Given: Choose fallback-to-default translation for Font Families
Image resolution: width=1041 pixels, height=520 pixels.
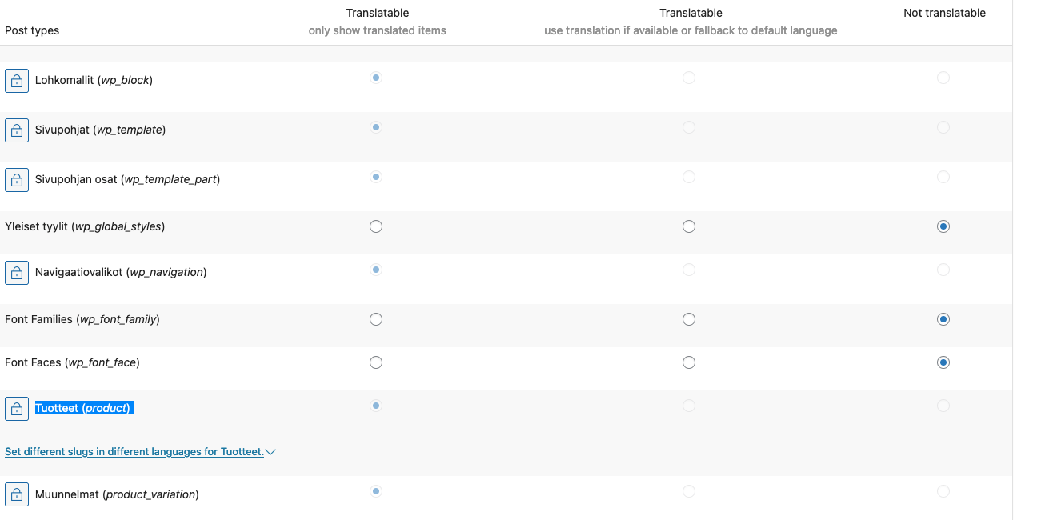Looking at the screenshot, I should pos(689,319).
